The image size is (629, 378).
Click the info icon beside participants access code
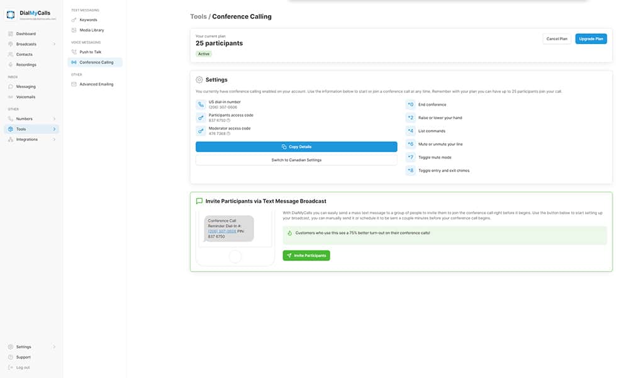(228, 120)
